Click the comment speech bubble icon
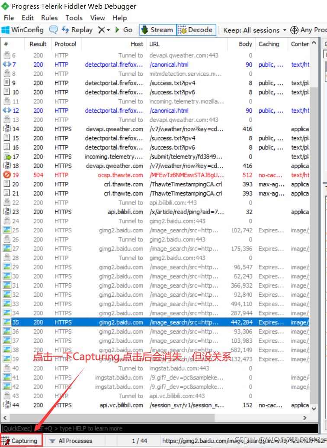327x448 pixels. click(53, 30)
